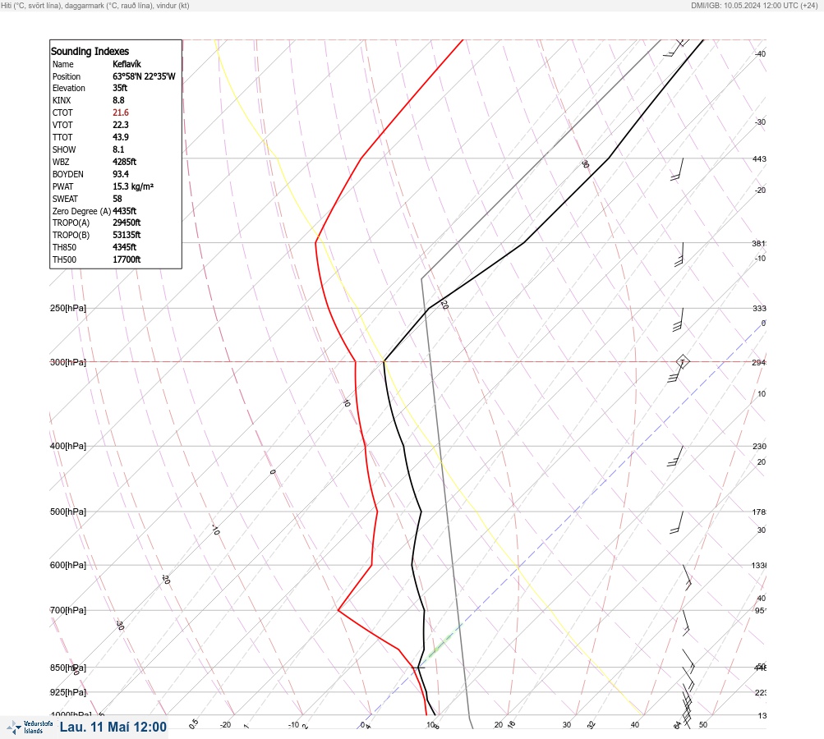This screenshot has height=739, width=824.
Task: Click the wind barb at 400 hPa level
Action: (x=675, y=456)
